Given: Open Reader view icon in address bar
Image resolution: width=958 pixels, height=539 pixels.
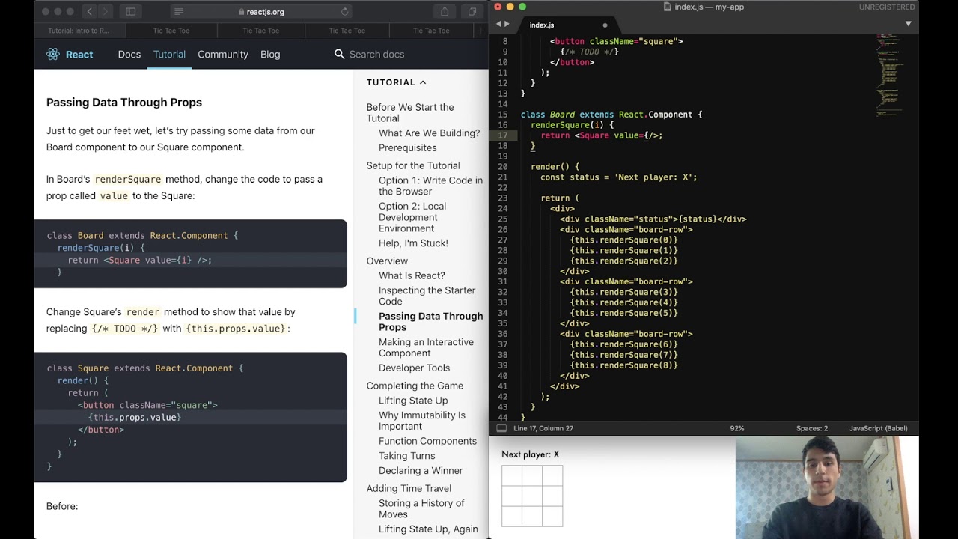Looking at the screenshot, I should coord(178,12).
